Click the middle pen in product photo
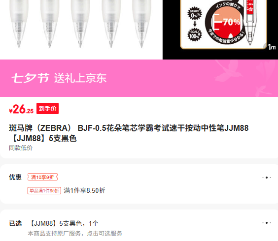278x241 pixels. pos(80,23)
